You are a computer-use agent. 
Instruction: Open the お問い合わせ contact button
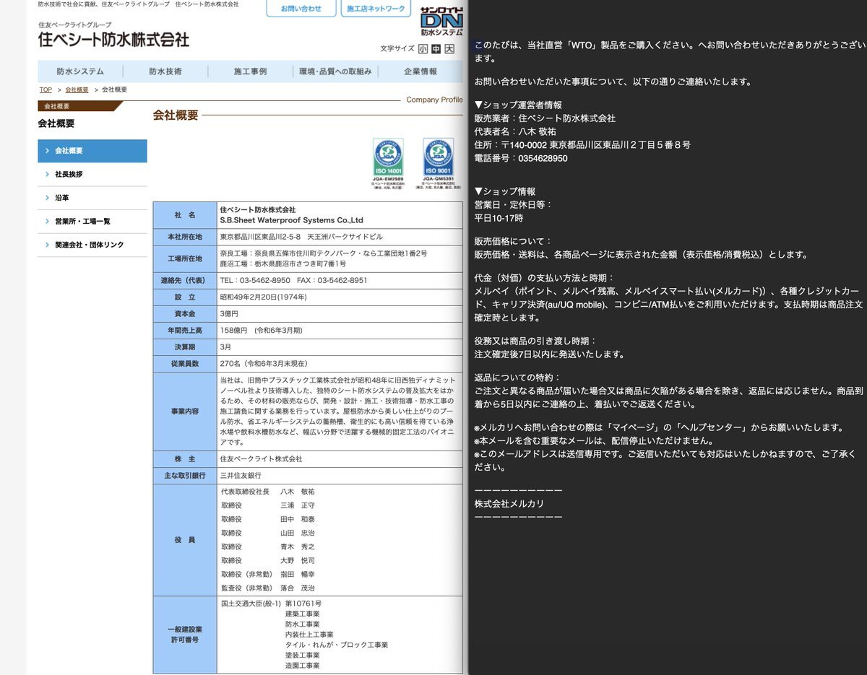pos(301,8)
